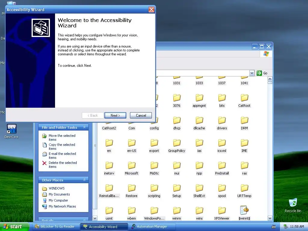Maximize the Explorer window
This screenshot has height=231, width=308.
(262, 47)
